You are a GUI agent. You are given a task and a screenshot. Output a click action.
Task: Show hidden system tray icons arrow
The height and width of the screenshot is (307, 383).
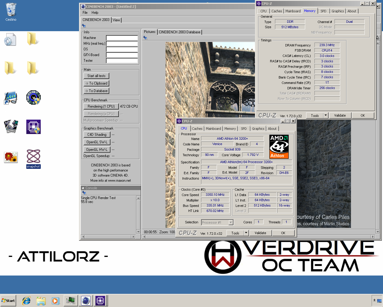(374, 300)
